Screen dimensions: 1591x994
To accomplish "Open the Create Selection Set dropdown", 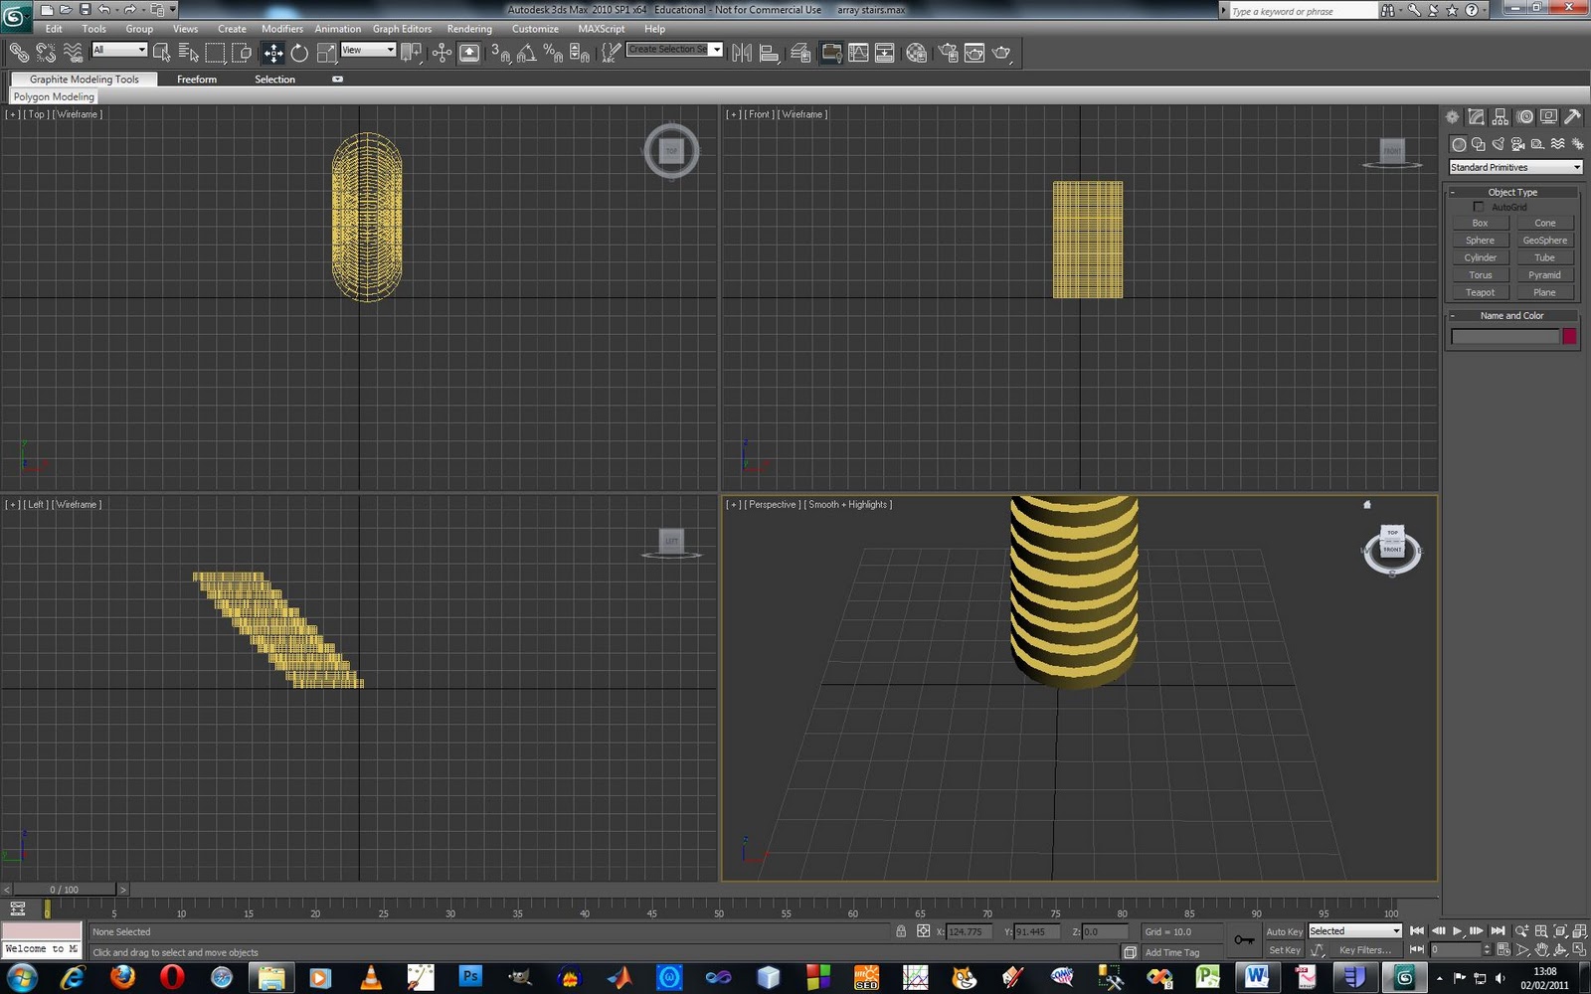I will pyautogui.click(x=674, y=50).
